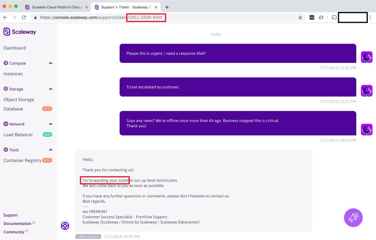This screenshot has width=376, height=240.
Task: Click "Thank you for contacting us!" line
Action: coord(108,170)
